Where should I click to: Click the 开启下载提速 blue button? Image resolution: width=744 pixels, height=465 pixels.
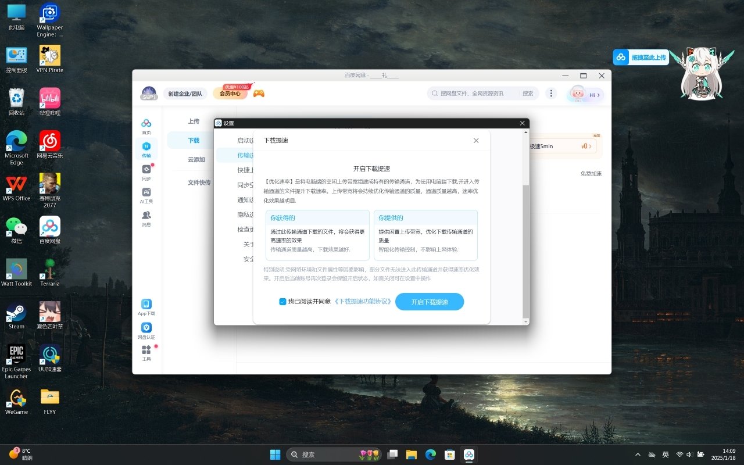click(x=430, y=302)
